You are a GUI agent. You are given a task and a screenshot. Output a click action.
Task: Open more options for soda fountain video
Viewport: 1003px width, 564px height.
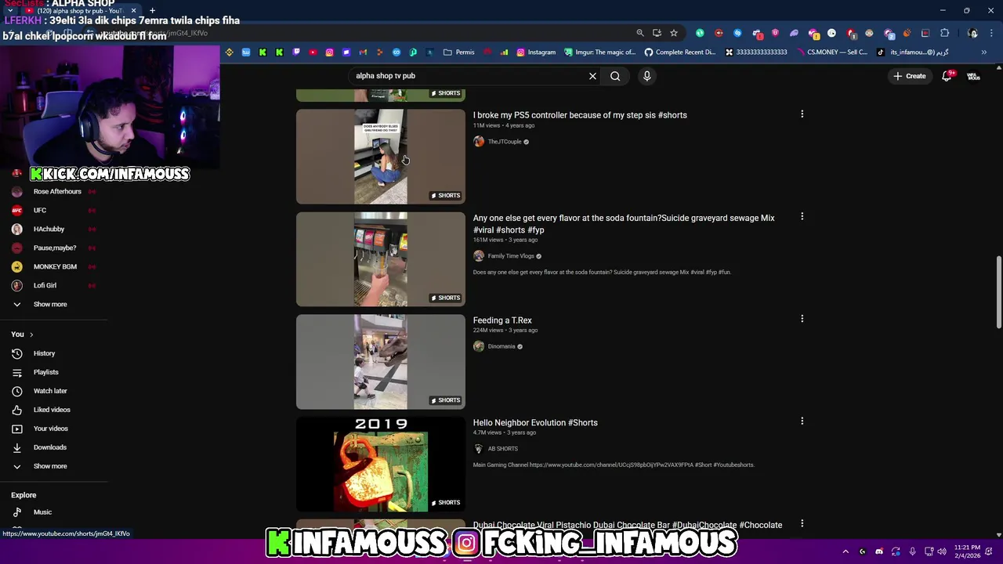click(802, 217)
